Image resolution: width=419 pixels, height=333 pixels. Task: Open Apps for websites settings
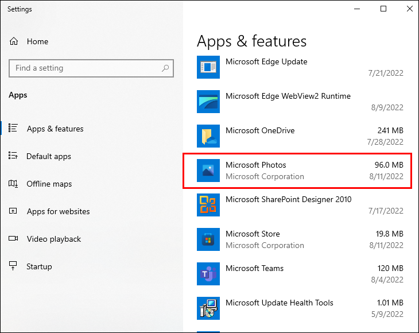point(58,211)
